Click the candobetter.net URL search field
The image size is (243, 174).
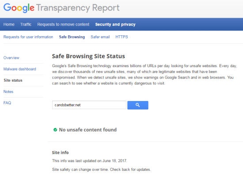coord(89,105)
